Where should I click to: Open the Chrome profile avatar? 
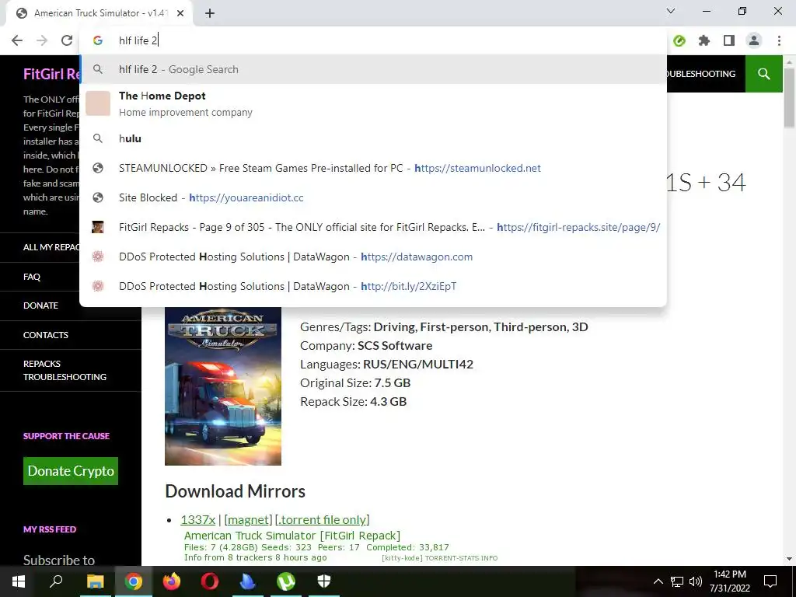coord(754,40)
